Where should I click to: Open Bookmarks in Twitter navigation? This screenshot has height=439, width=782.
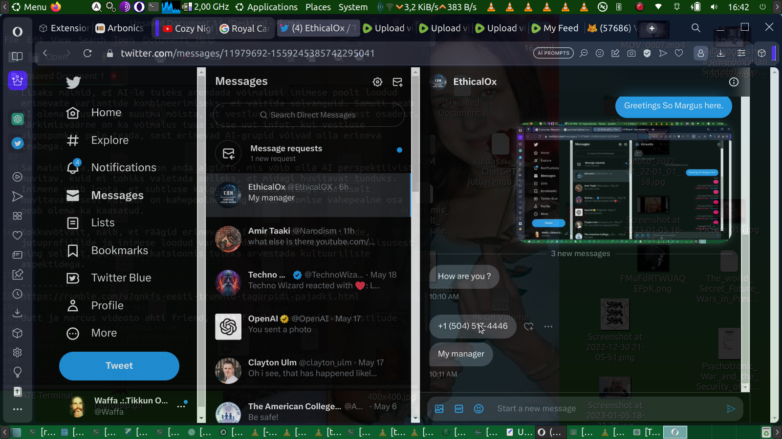(107, 251)
